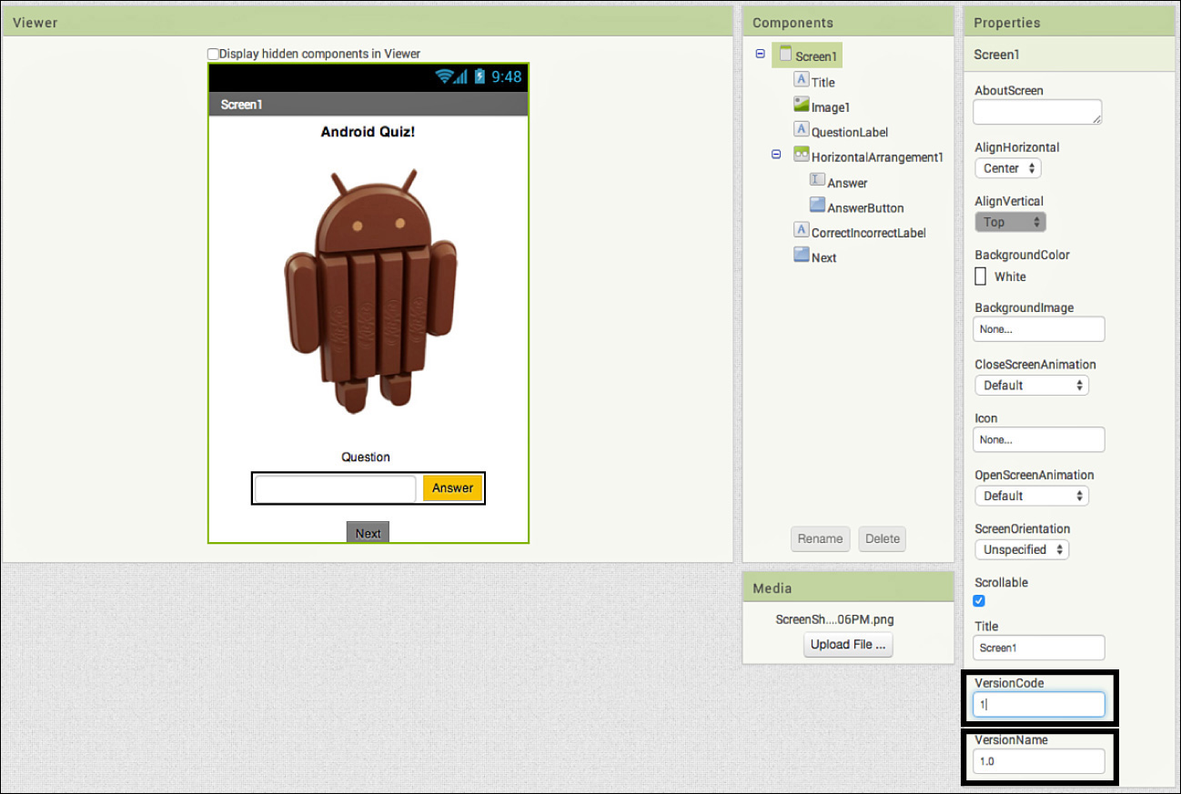Select Title in the Components tree
Viewport: 1181px width, 794px height.
[823, 82]
